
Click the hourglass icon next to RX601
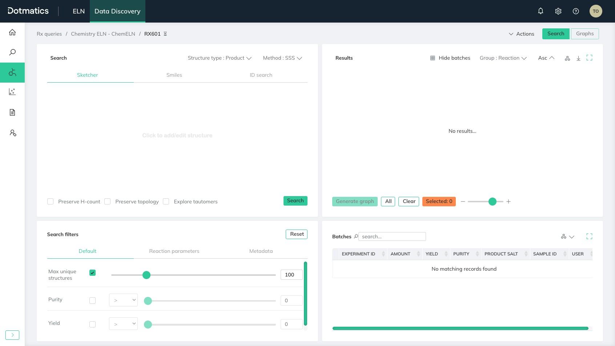point(165,34)
